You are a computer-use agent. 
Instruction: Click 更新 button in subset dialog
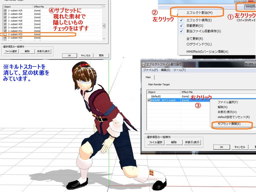[x=101, y=55]
